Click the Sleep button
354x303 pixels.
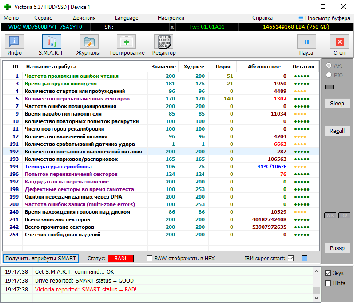pos(337,104)
